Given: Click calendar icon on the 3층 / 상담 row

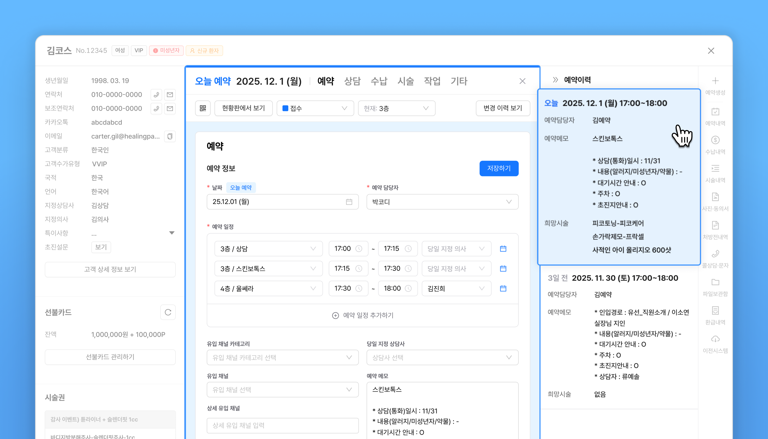Looking at the screenshot, I should (x=503, y=249).
